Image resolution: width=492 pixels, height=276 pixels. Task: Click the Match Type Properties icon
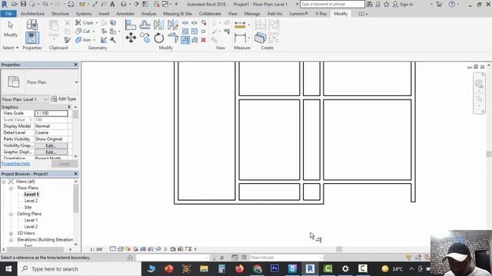click(x=67, y=40)
